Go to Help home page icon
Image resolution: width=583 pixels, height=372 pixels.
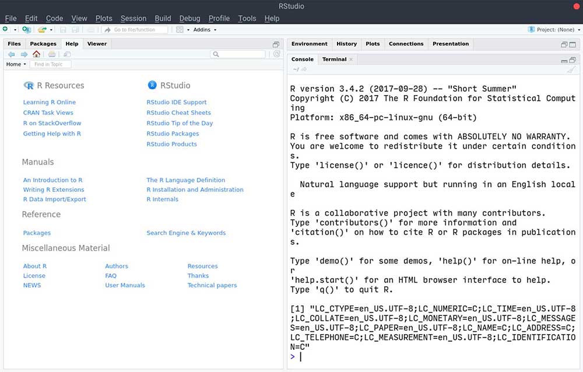click(36, 54)
